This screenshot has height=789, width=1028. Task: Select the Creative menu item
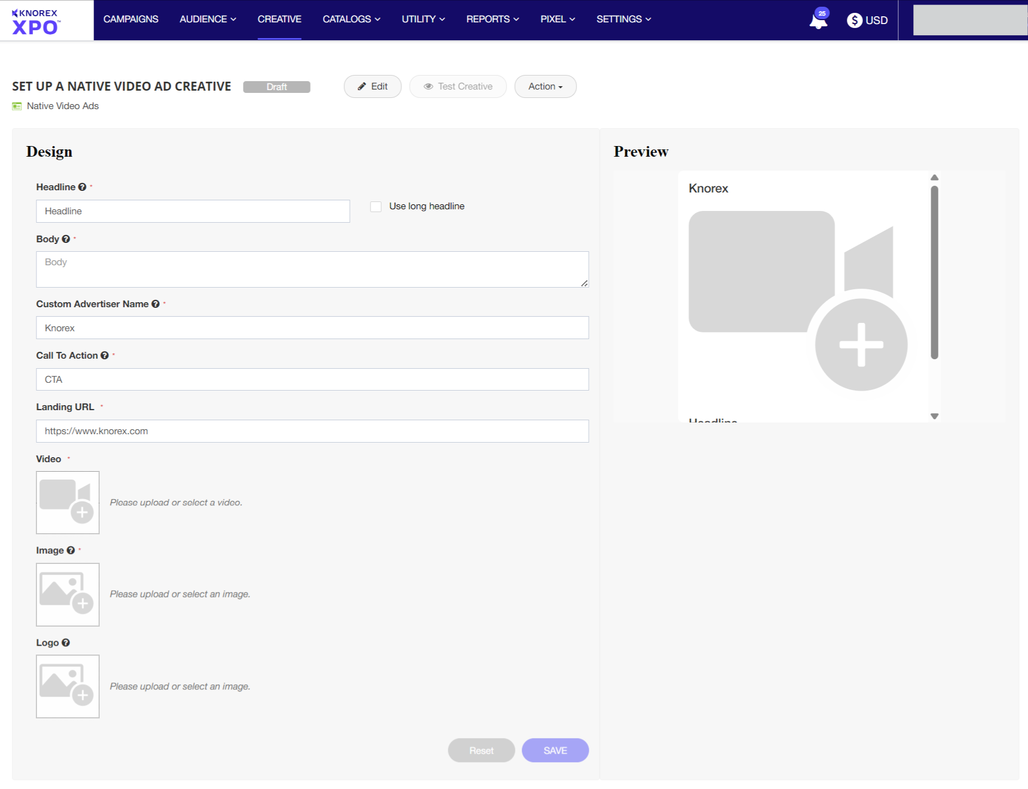(279, 19)
